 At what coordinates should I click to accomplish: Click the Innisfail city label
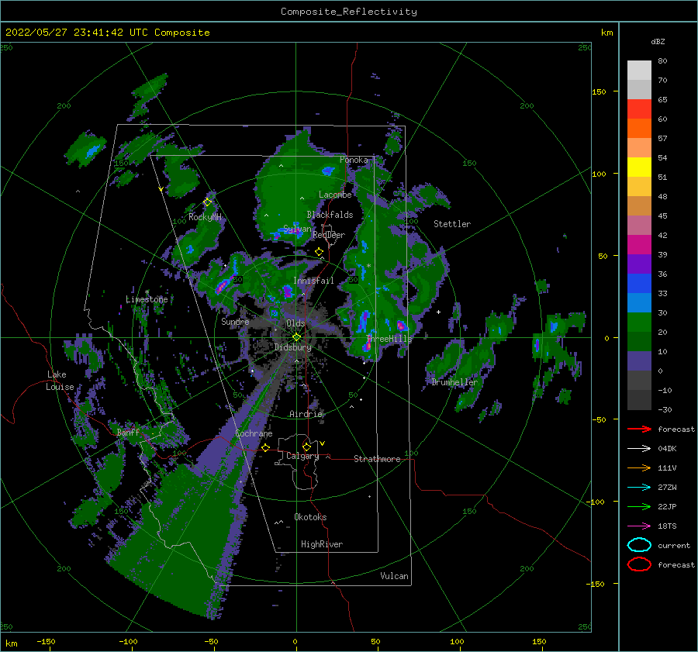click(313, 281)
